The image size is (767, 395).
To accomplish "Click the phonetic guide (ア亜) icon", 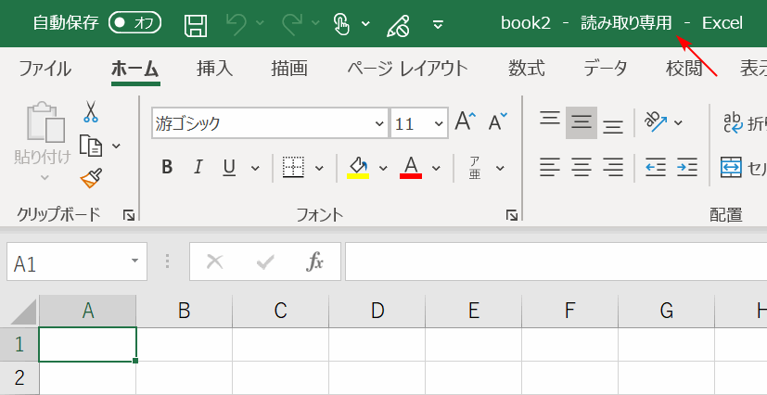I will coord(475,168).
